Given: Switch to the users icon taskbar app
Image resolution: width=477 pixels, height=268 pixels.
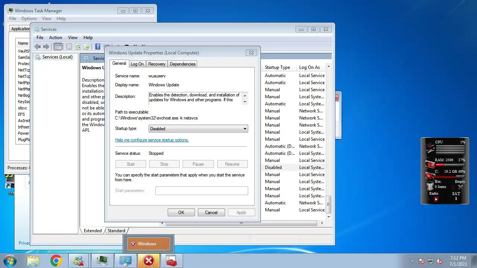Looking at the screenshot, I should pos(79,261).
